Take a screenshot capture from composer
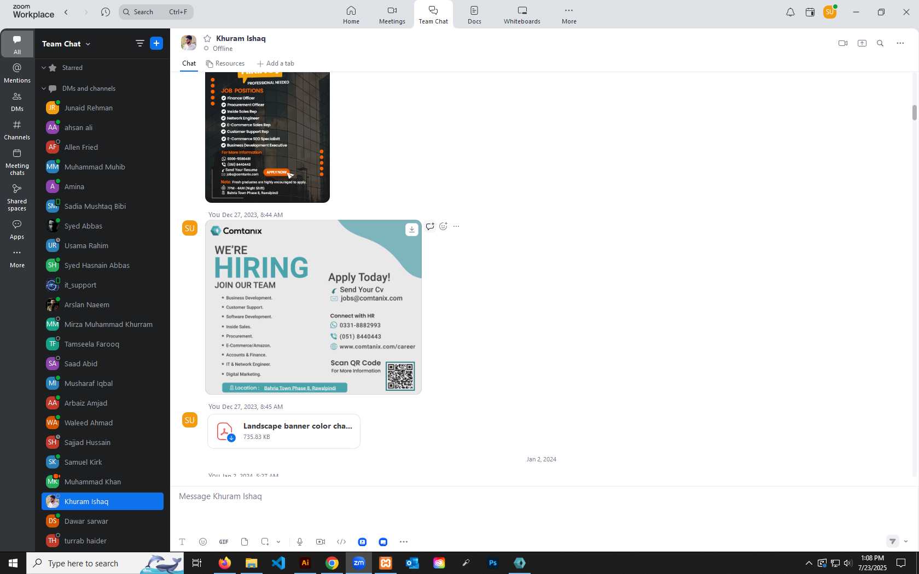919x574 pixels. (x=265, y=542)
